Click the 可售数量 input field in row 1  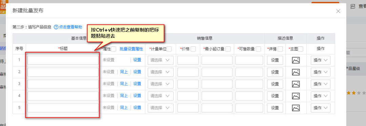coord(249,60)
